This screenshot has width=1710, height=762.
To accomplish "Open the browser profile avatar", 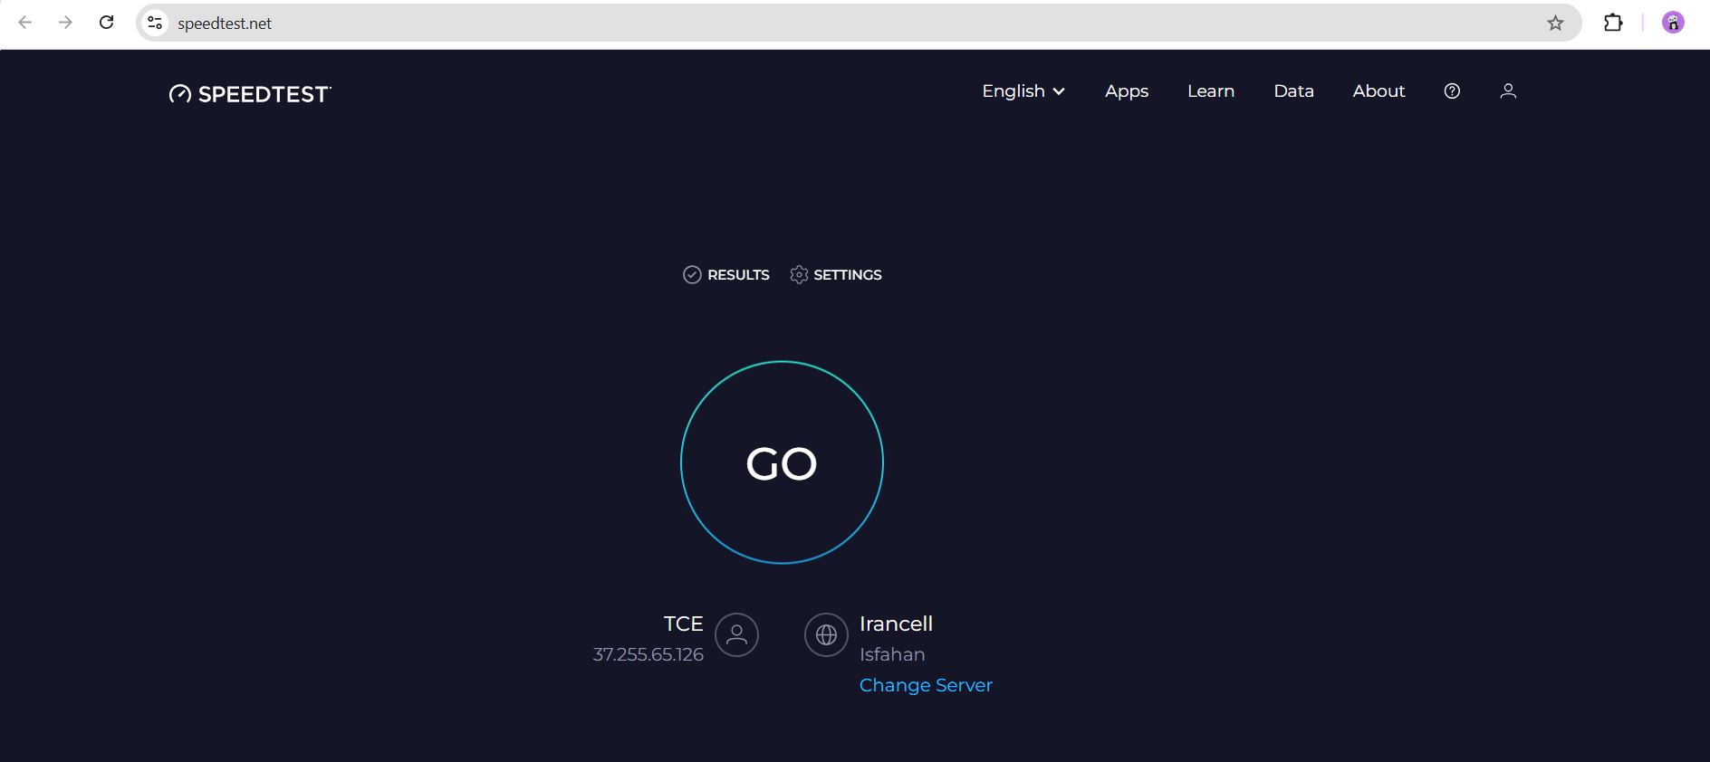I will (x=1673, y=23).
